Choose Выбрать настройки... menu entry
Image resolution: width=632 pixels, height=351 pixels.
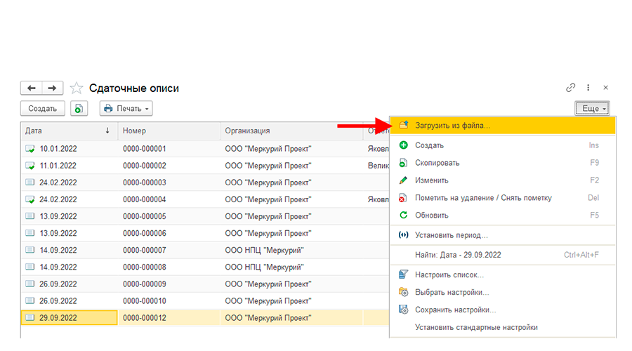click(502, 292)
